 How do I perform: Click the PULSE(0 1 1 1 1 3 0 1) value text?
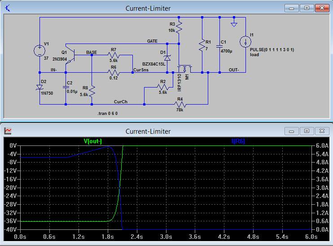[x=272, y=49]
